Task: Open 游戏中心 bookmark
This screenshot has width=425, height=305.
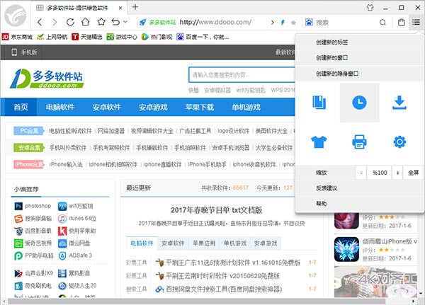Action: point(122,37)
